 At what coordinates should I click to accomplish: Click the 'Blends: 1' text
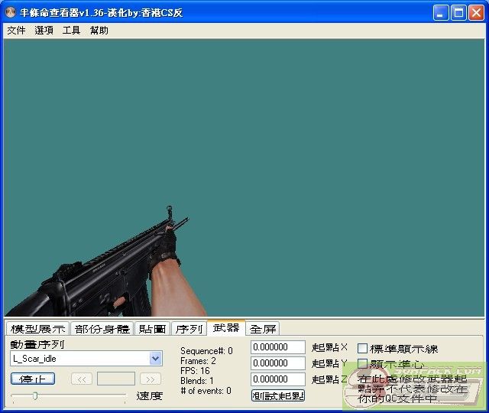pyautogui.click(x=197, y=381)
